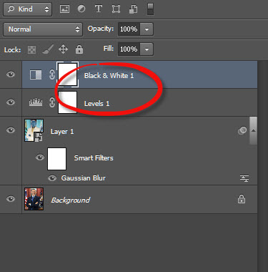The image size is (268, 272).
Task: Lock transparent pixels icon
Action: pos(32,49)
